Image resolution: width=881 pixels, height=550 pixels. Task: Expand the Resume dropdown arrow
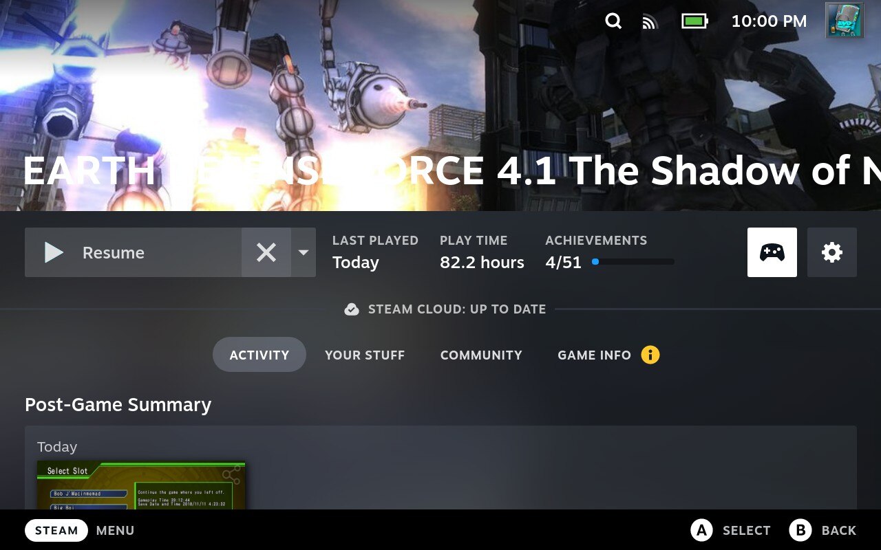pos(304,252)
